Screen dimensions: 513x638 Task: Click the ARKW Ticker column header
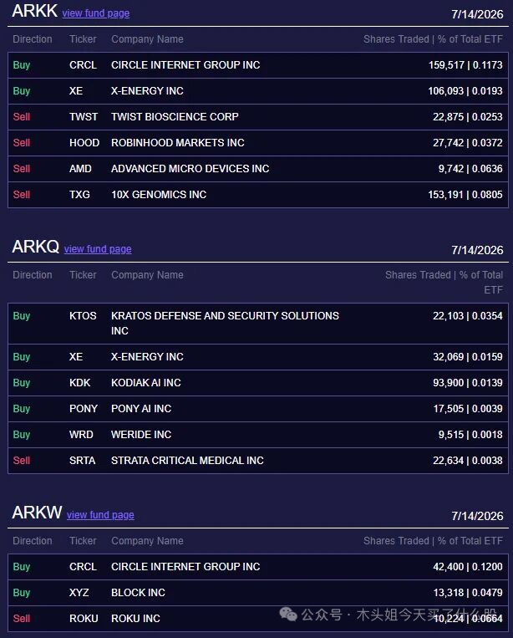tap(83, 541)
